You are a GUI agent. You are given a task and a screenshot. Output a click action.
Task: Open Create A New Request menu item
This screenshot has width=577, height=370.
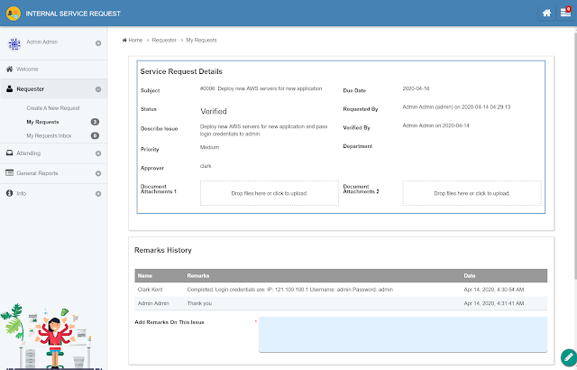point(53,108)
